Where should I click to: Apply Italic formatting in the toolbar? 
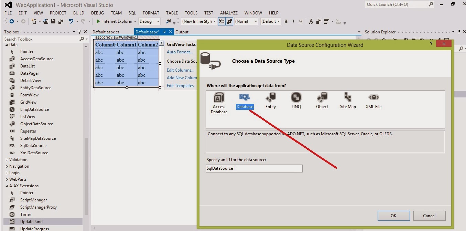click(x=293, y=21)
